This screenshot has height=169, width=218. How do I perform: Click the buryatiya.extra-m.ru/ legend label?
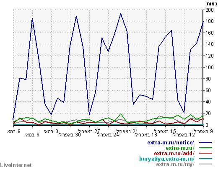[x=167, y=159]
